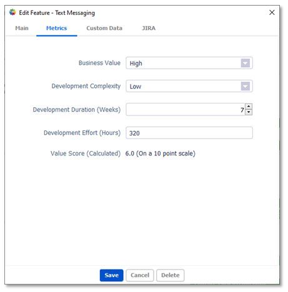This screenshot has width=288, height=292.
Task: Click inside the Development Duration weeks field
Action: coord(186,109)
